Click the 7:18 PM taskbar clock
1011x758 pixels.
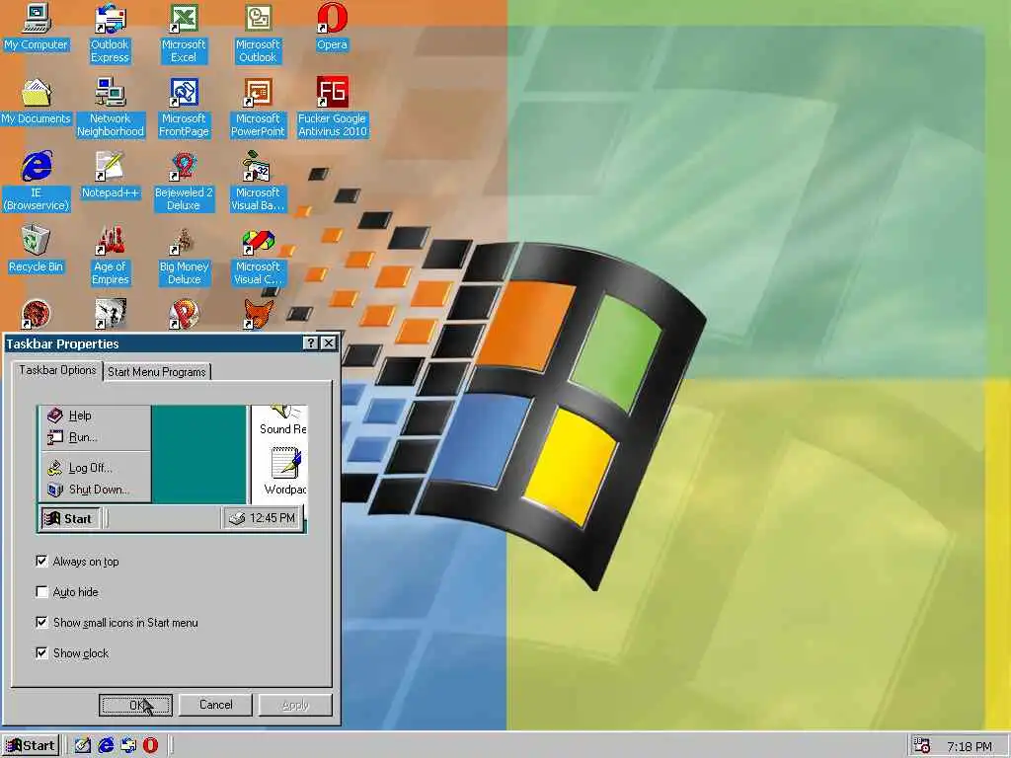pos(970,746)
